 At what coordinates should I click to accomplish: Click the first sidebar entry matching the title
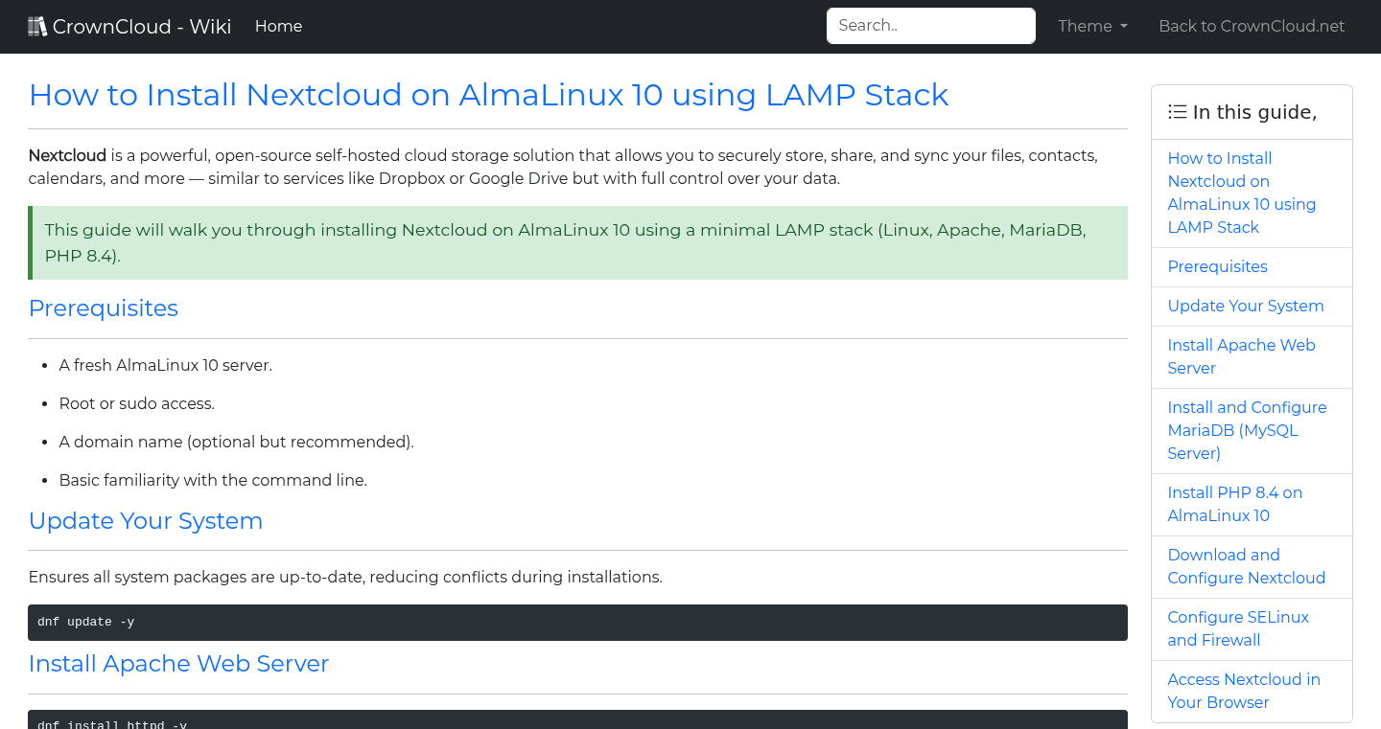[x=1241, y=193]
